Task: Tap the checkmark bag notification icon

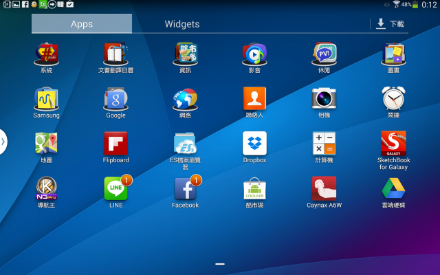Action: [x=70, y=4]
